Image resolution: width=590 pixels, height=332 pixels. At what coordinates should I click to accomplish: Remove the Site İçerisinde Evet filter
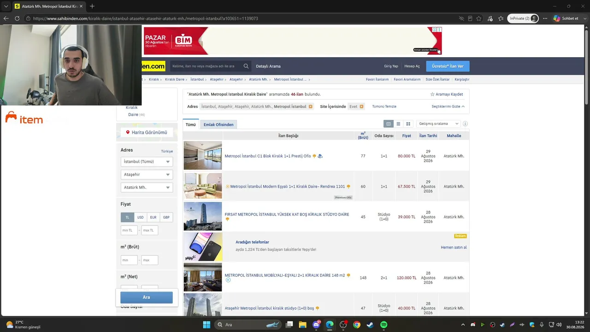[361, 107]
